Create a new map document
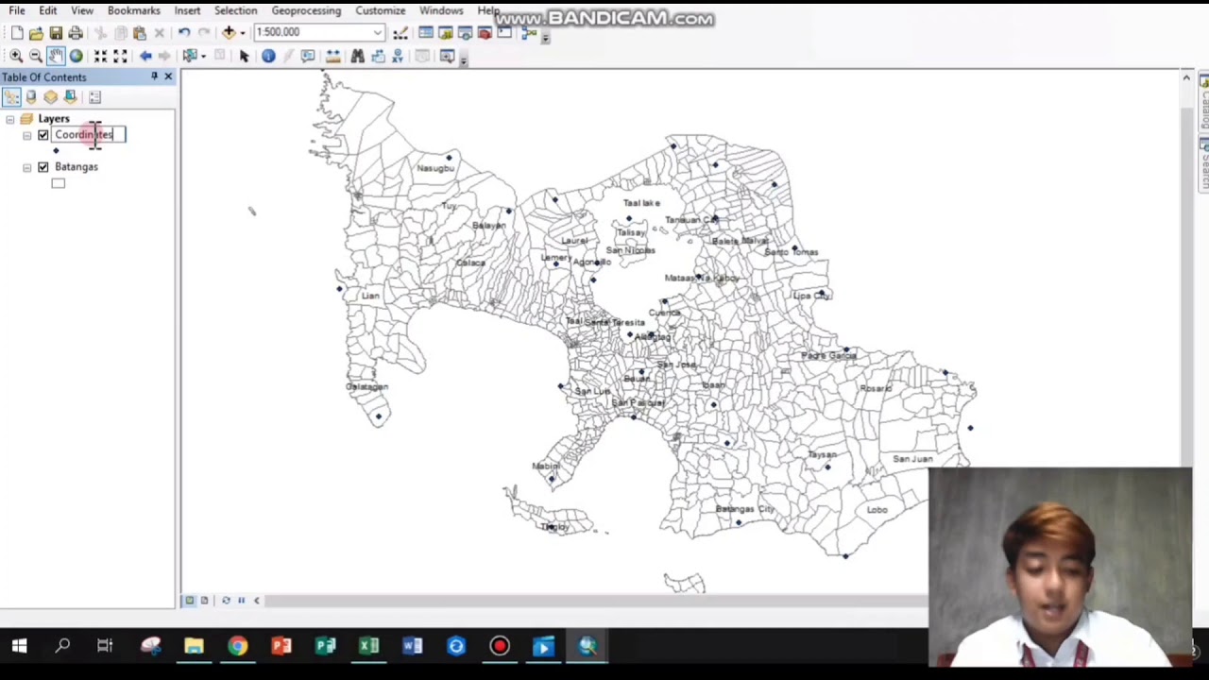Viewport: 1209px width, 680px height. pyautogui.click(x=17, y=33)
